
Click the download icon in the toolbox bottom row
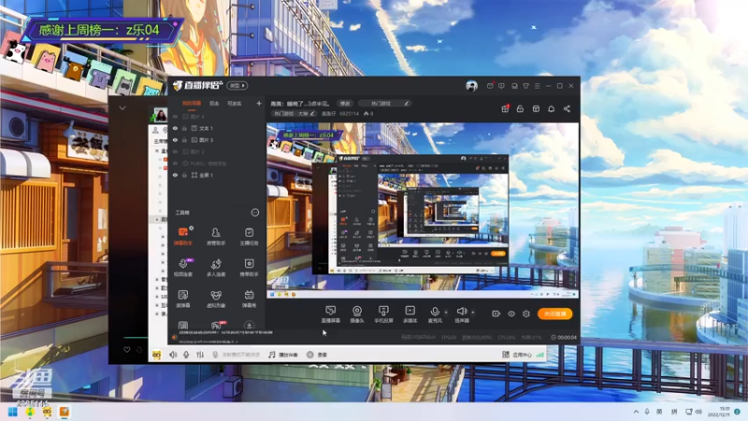249,325
